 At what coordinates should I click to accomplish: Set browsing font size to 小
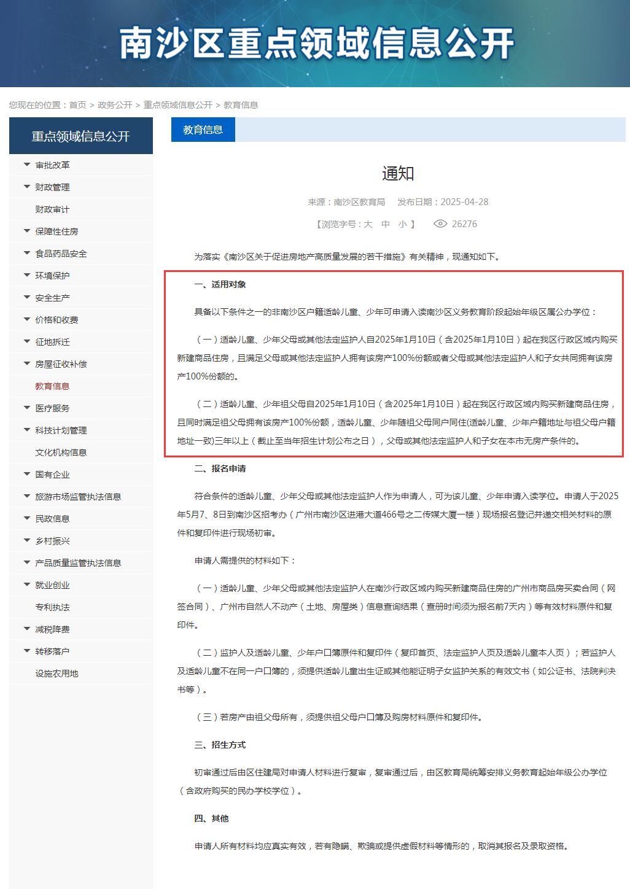tap(403, 224)
